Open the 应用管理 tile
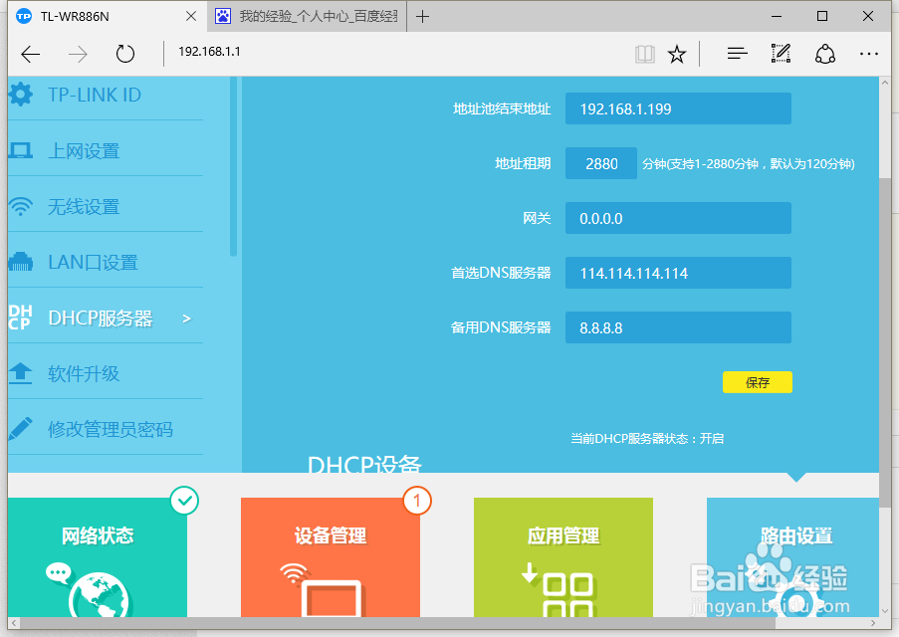This screenshot has height=637, width=899. click(563, 556)
